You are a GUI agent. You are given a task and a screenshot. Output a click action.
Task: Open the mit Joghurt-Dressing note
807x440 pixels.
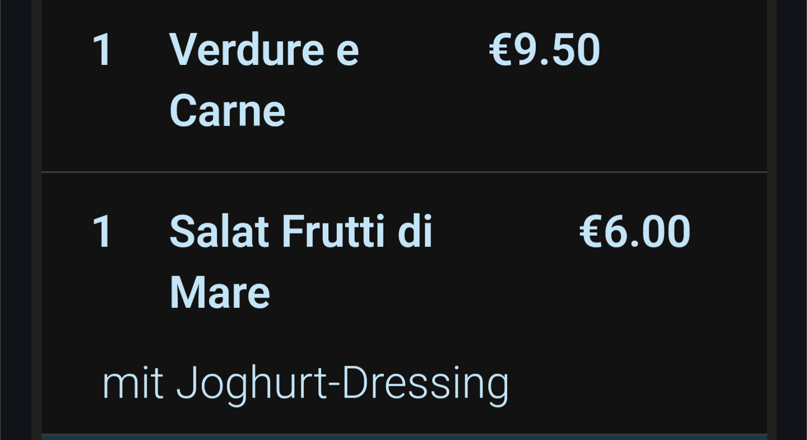pyautogui.click(x=305, y=385)
